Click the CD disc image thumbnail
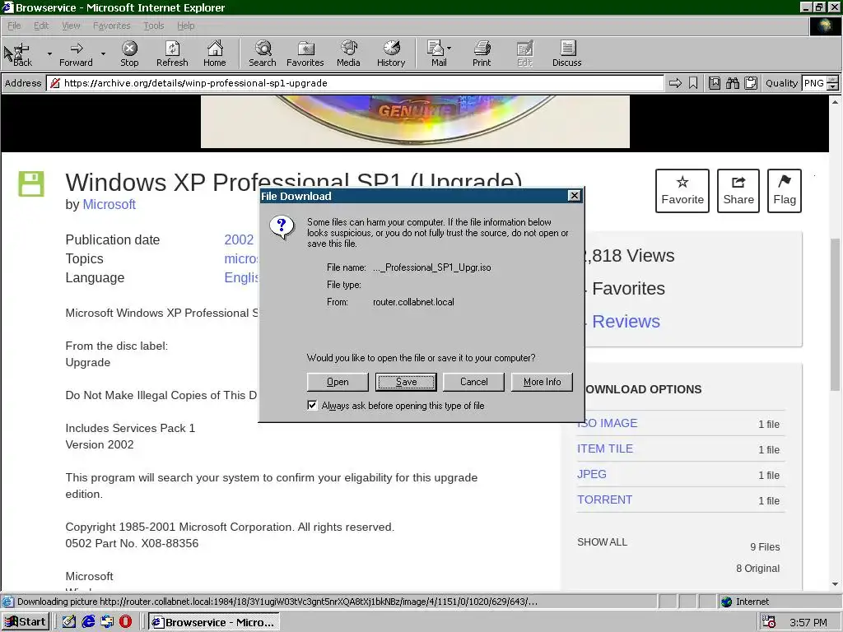Screen dimensions: 843x632 (415, 122)
